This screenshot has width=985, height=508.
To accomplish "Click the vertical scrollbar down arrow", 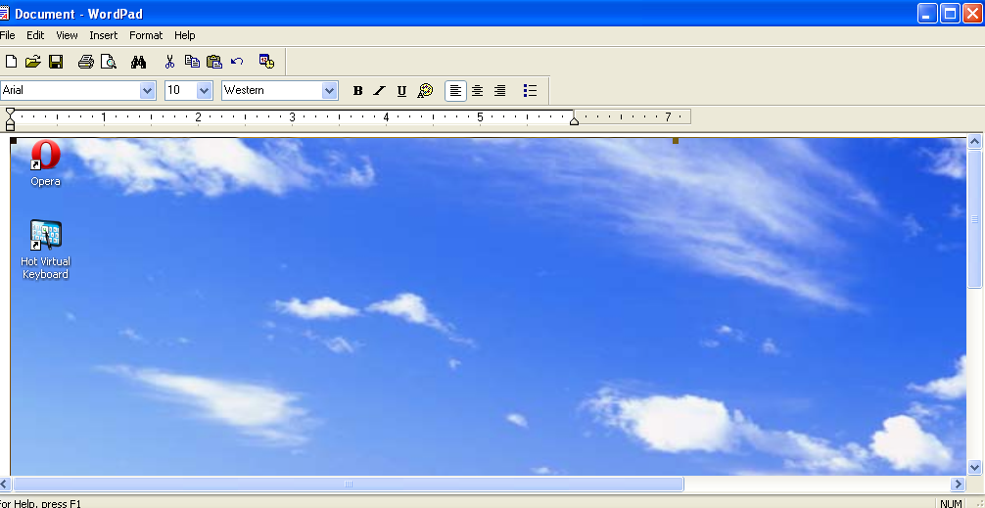I will [x=975, y=467].
